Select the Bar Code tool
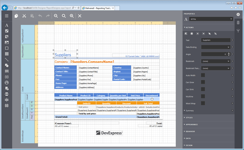Viewport: 244px width, 150px height. (7, 71)
